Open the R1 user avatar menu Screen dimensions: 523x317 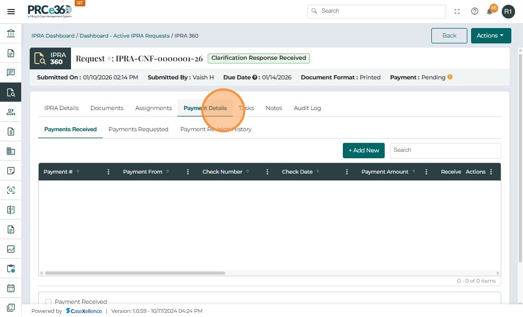click(508, 12)
